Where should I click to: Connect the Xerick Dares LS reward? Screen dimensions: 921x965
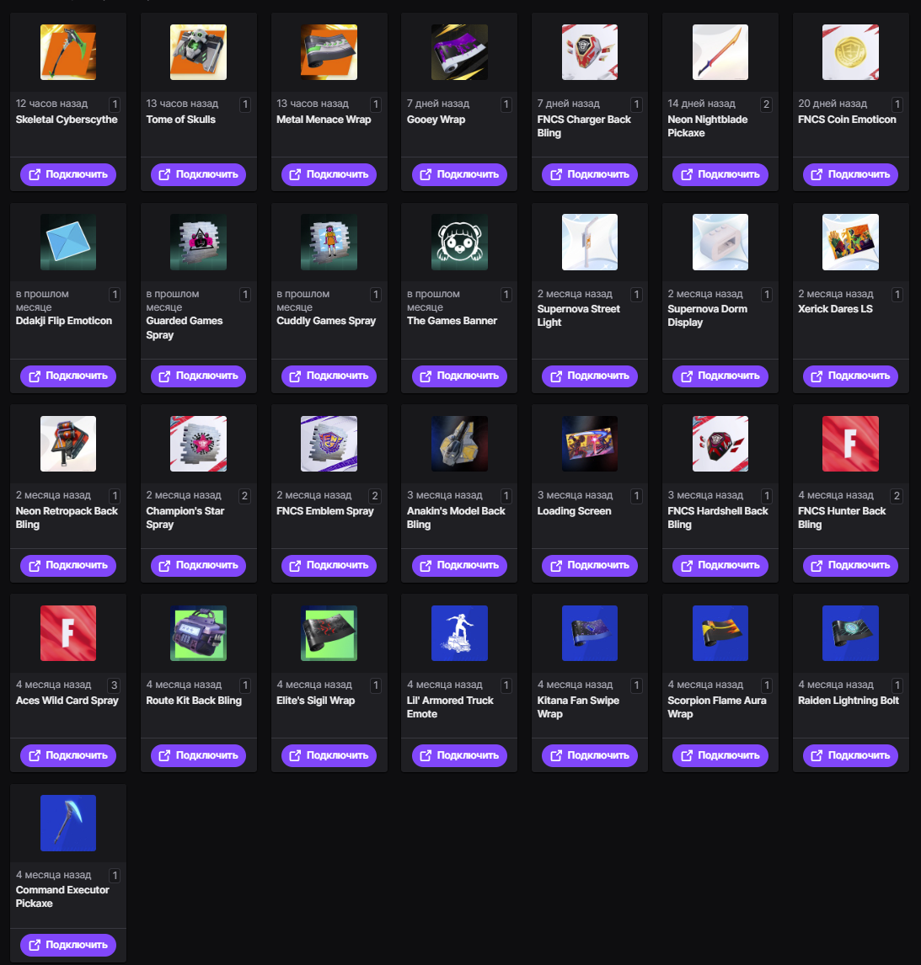coord(850,376)
